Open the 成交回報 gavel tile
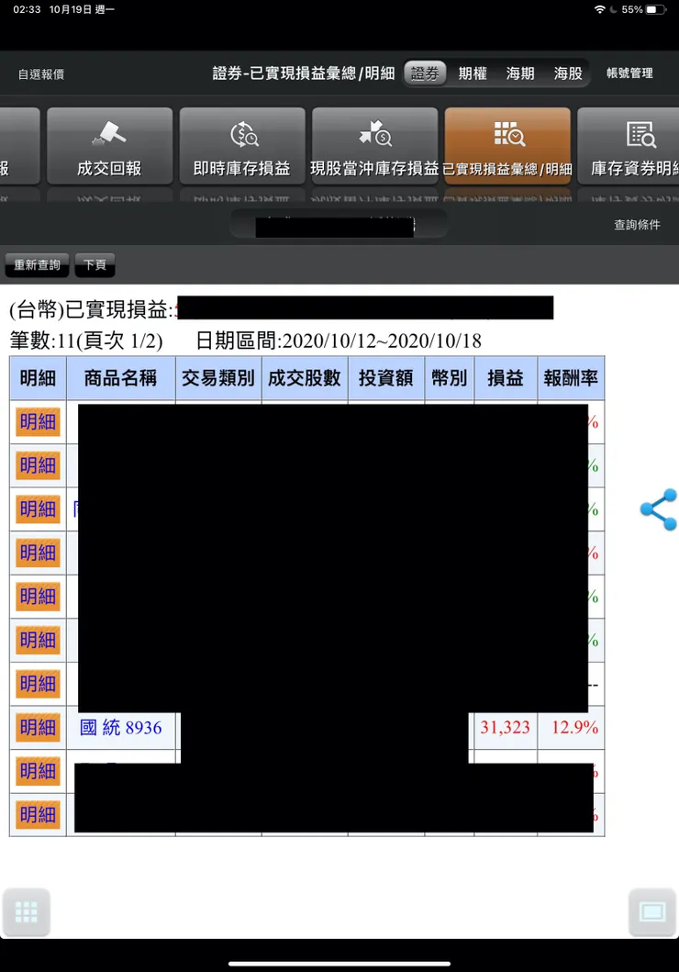Screen dimensions: 679x972 pos(110,146)
